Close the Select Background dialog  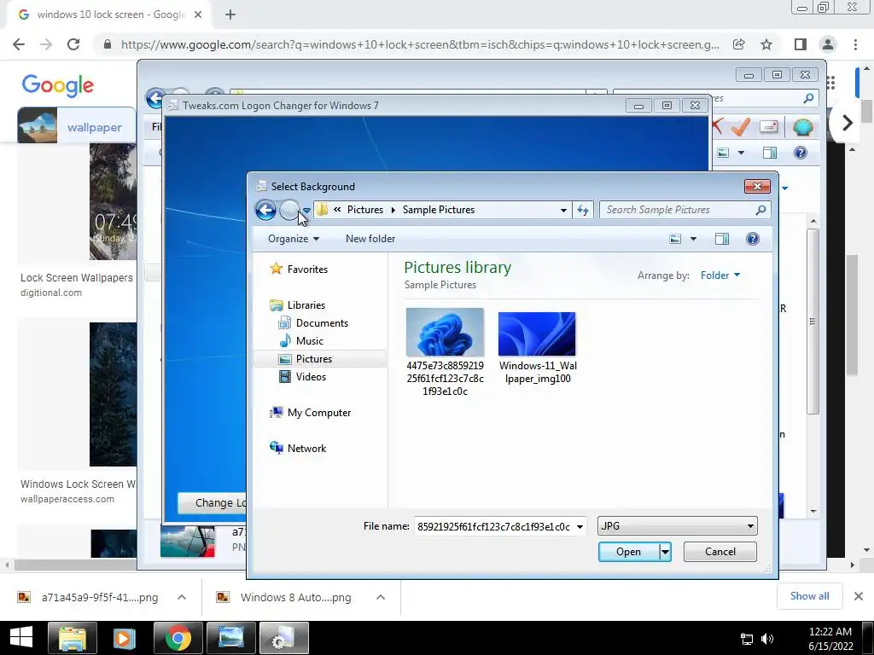click(757, 186)
